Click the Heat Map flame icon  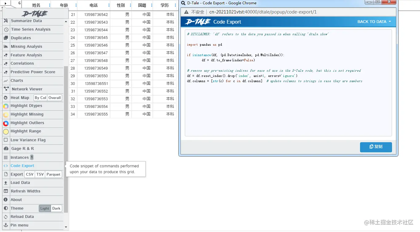click(x=6, y=98)
